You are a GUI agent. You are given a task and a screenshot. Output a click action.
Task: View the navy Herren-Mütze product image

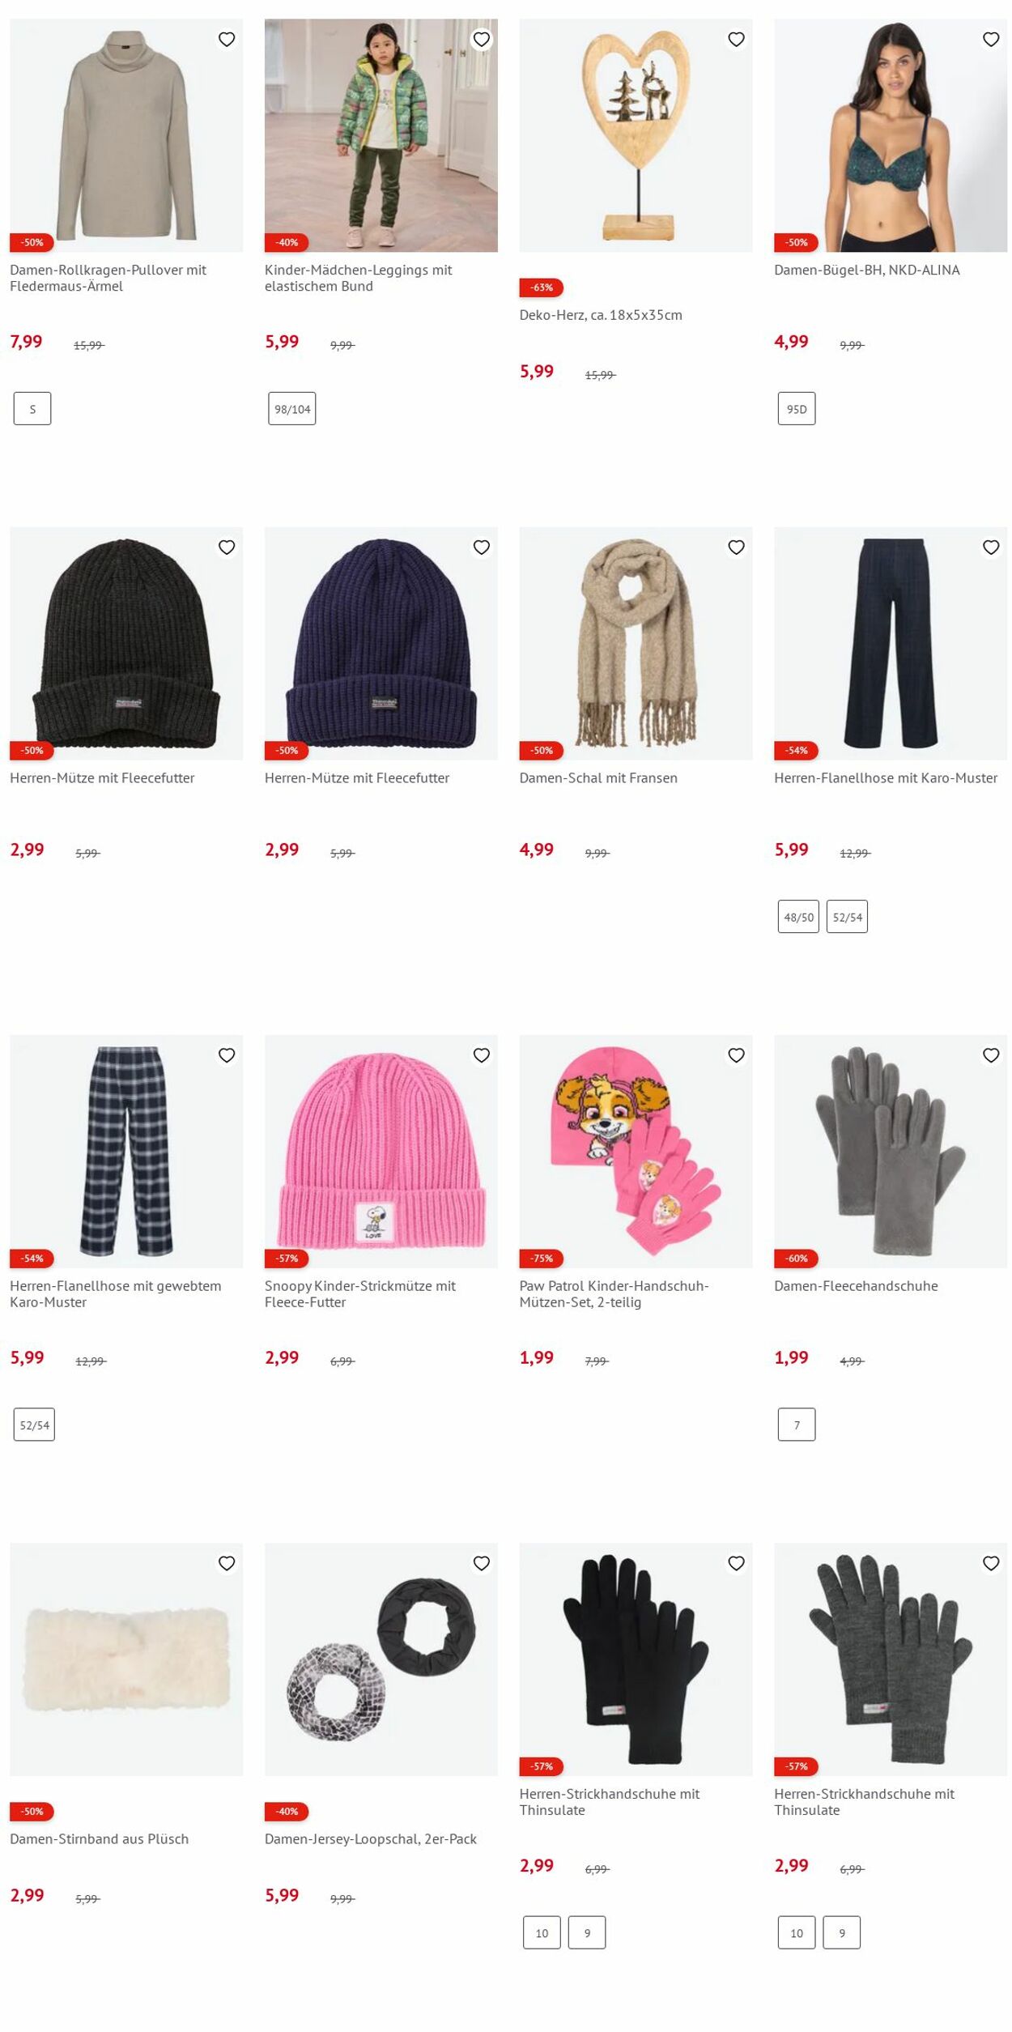(381, 643)
